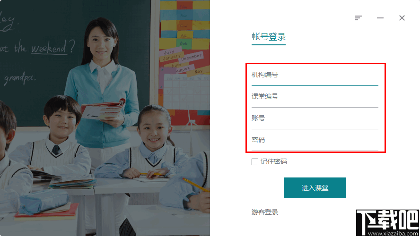Select the 帐号登录 tab
This screenshot has width=420, height=236.
click(x=269, y=37)
